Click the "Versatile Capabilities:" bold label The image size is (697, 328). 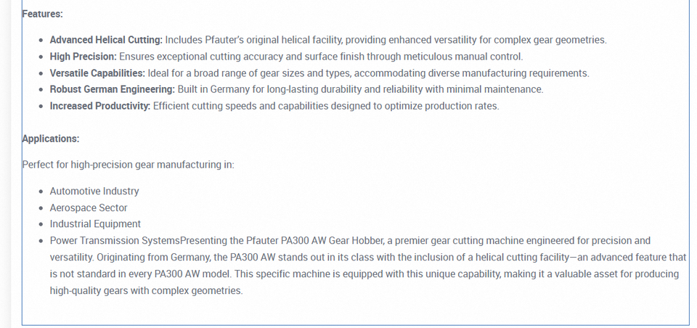pyautogui.click(x=97, y=73)
